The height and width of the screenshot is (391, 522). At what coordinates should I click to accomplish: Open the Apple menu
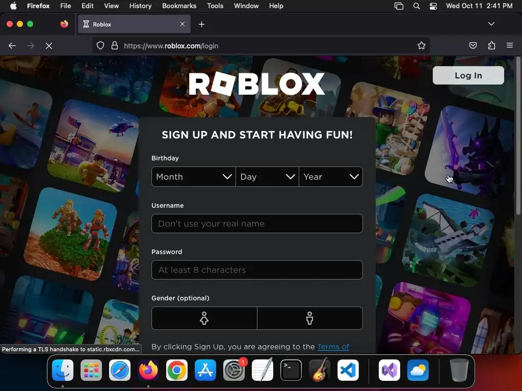click(x=13, y=6)
